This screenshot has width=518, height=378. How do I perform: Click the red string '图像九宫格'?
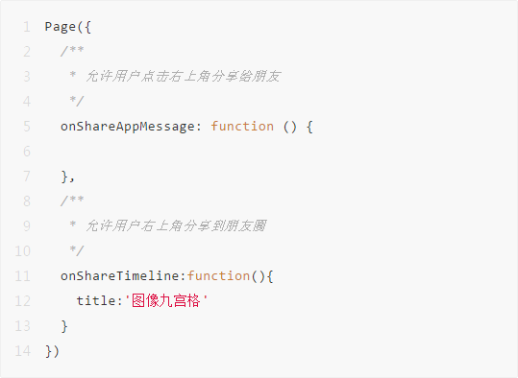click(x=166, y=301)
